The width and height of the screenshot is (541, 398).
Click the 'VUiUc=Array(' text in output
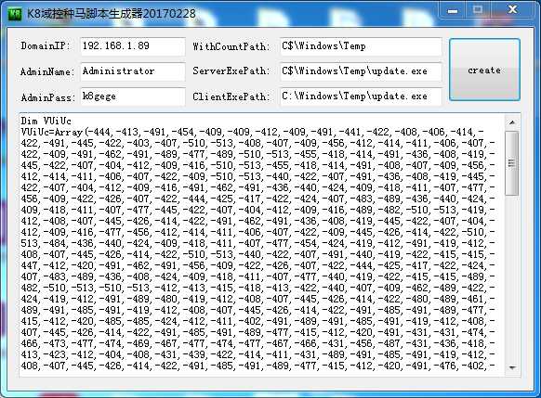54,132
